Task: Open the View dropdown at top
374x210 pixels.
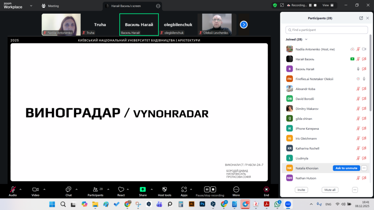Action: (328, 5)
